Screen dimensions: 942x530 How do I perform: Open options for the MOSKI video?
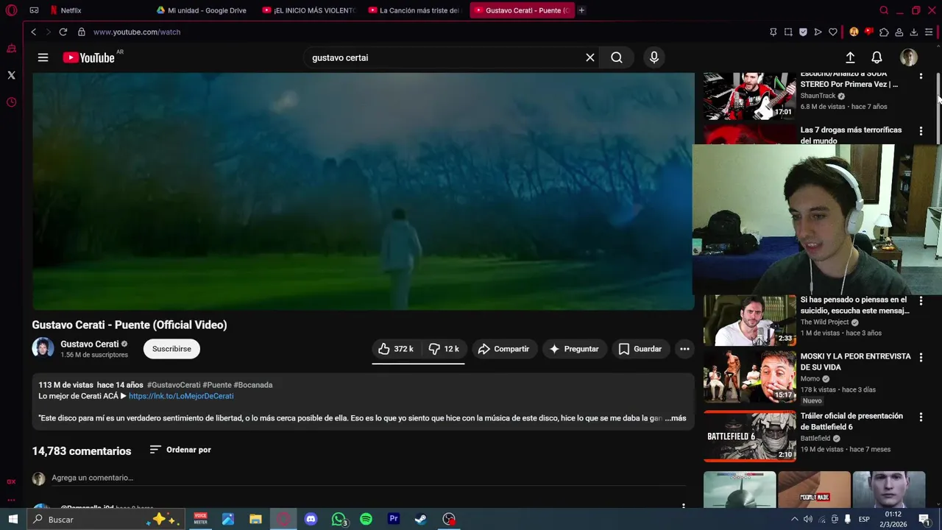pos(921,357)
